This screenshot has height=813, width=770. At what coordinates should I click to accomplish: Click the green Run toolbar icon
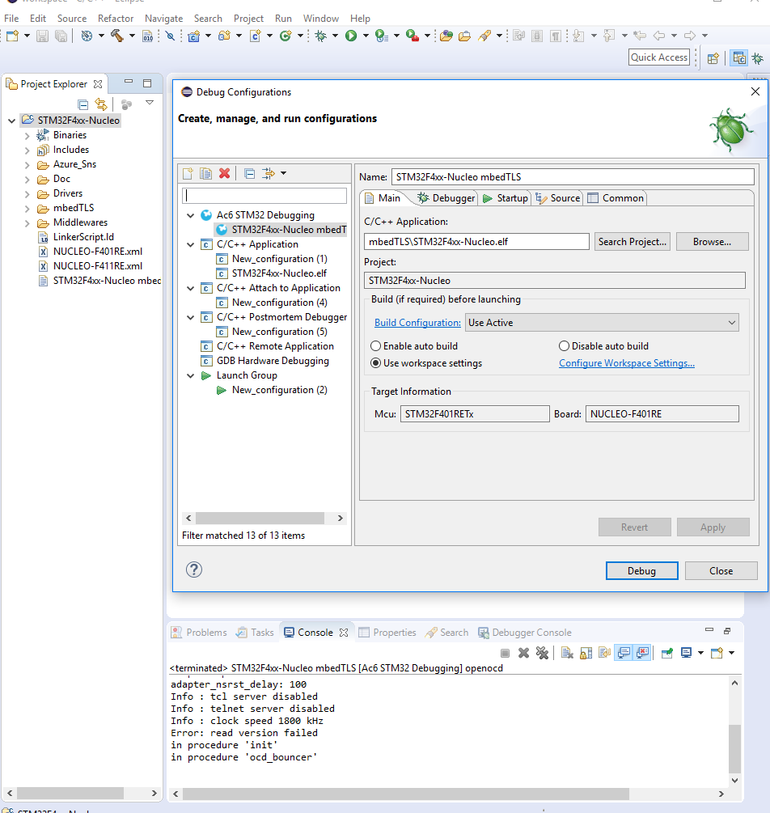[x=351, y=36]
